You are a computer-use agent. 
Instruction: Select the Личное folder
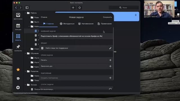tap(32, 85)
